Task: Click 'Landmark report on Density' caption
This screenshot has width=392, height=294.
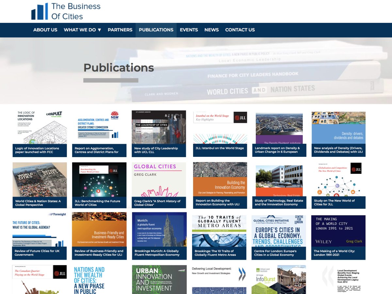Action: (x=279, y=150)
